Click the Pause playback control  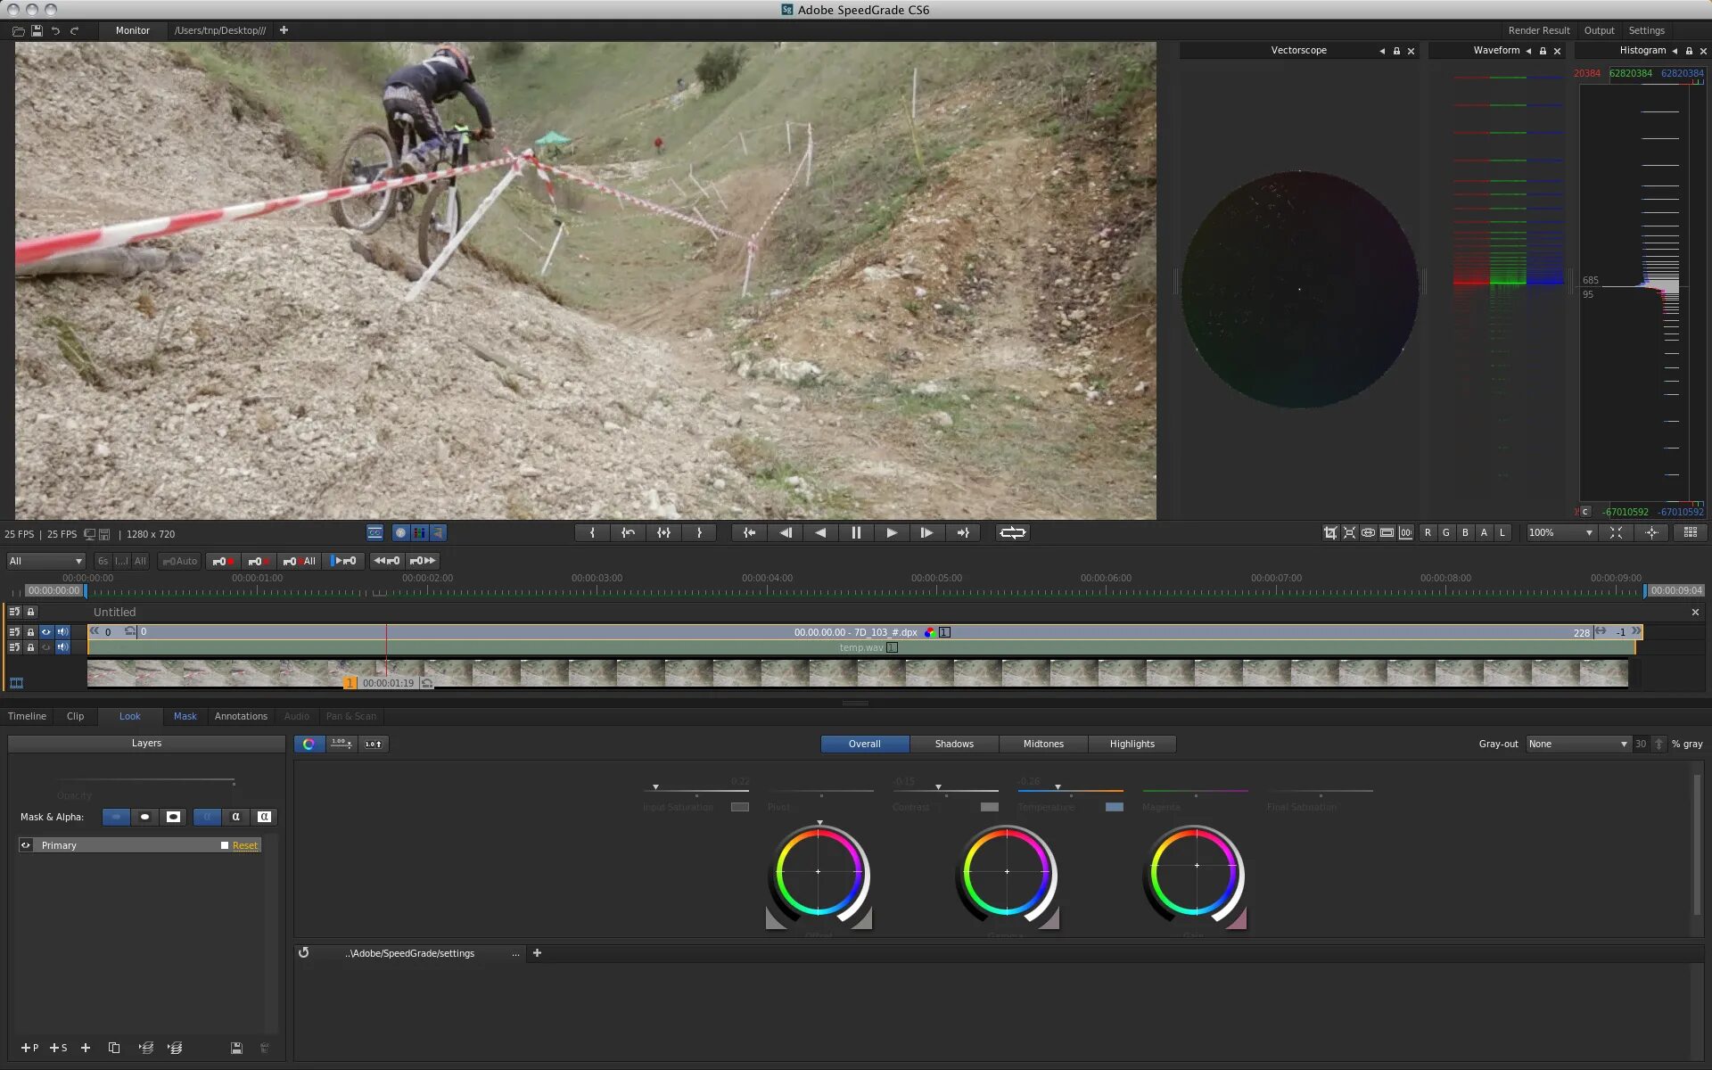pyautogui.click(x=855, y=532)
